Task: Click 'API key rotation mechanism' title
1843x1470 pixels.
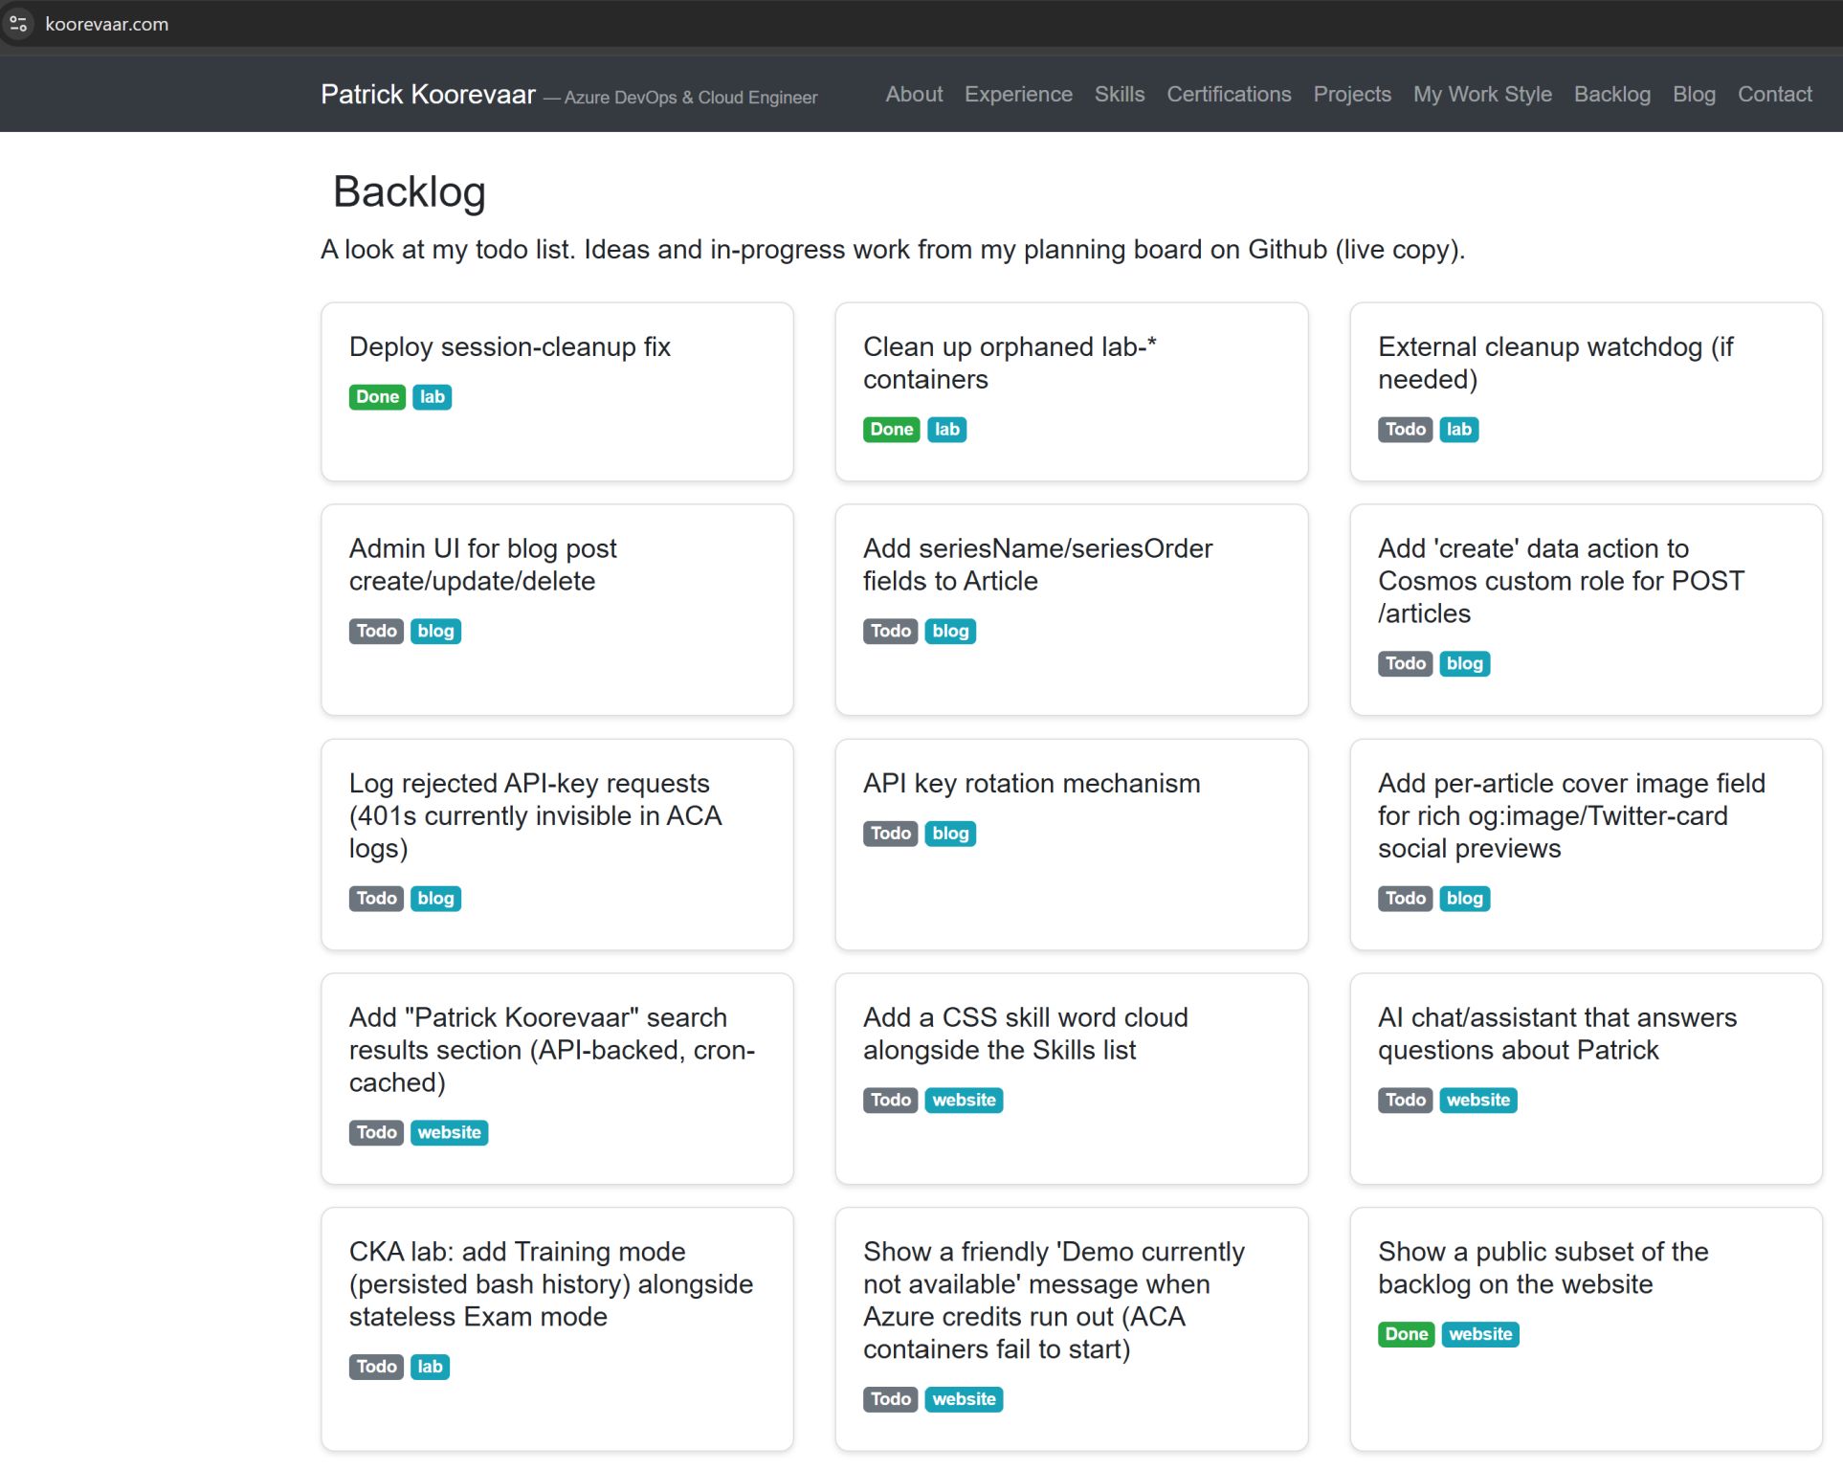Action: (x=1032, y=783)
